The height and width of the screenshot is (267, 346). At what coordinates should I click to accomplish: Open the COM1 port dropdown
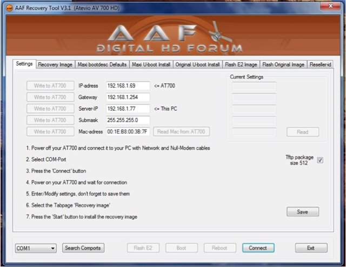(36, 248)
